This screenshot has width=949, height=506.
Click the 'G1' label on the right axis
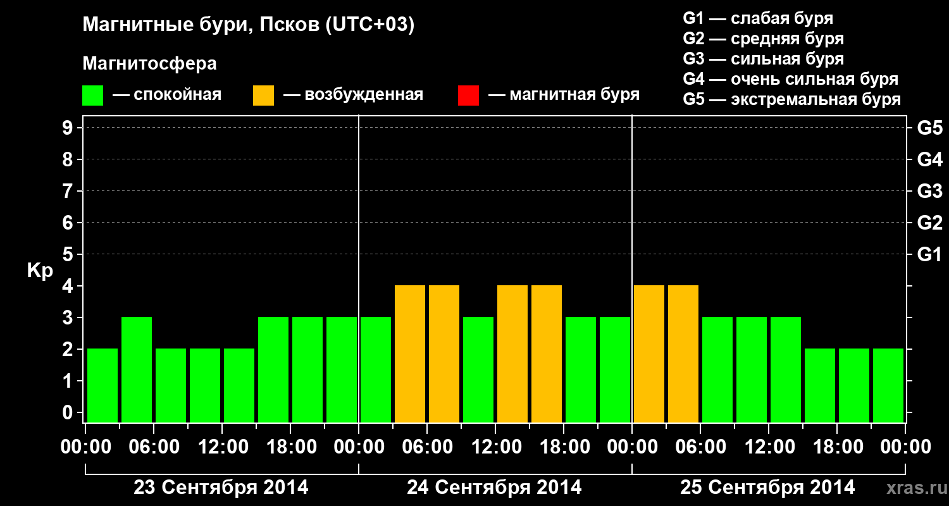(929, 254)
